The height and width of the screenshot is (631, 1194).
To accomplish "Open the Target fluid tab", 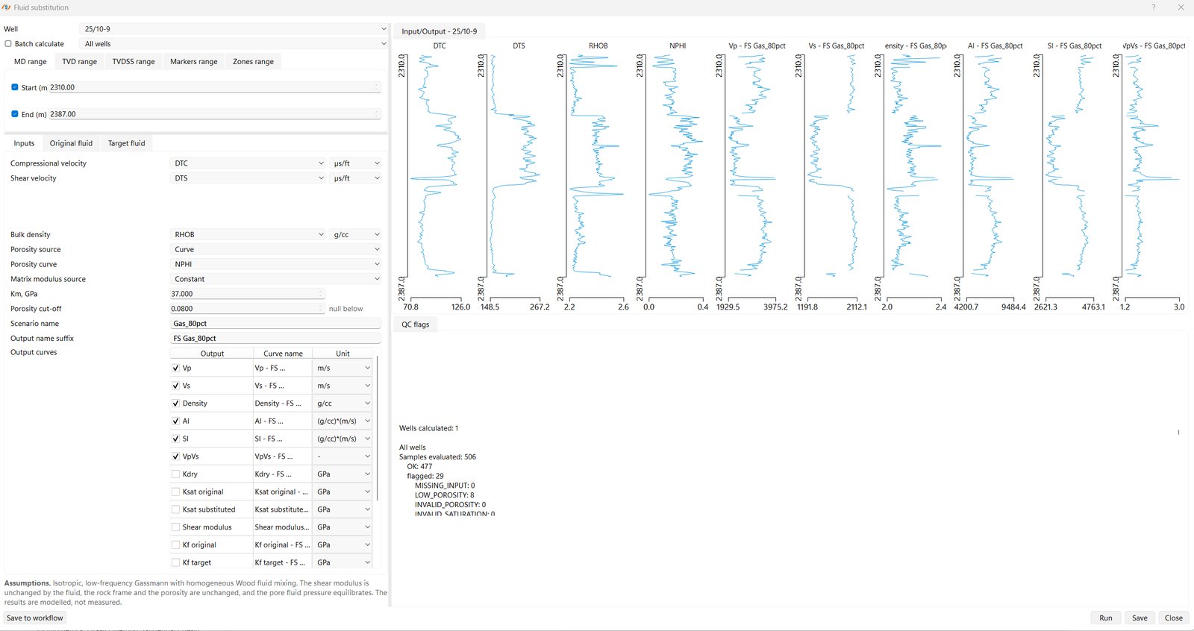I will coord(127,143).
